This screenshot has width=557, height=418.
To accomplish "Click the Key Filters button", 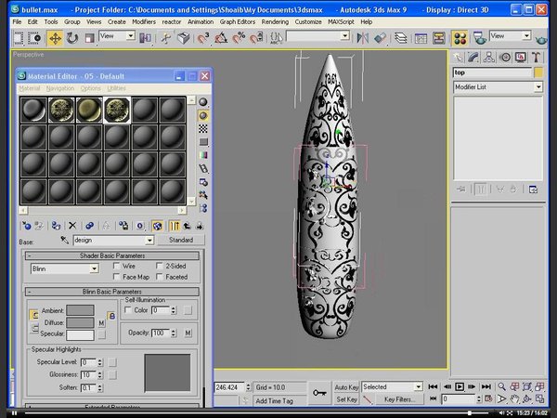I will tap(399, 399).
